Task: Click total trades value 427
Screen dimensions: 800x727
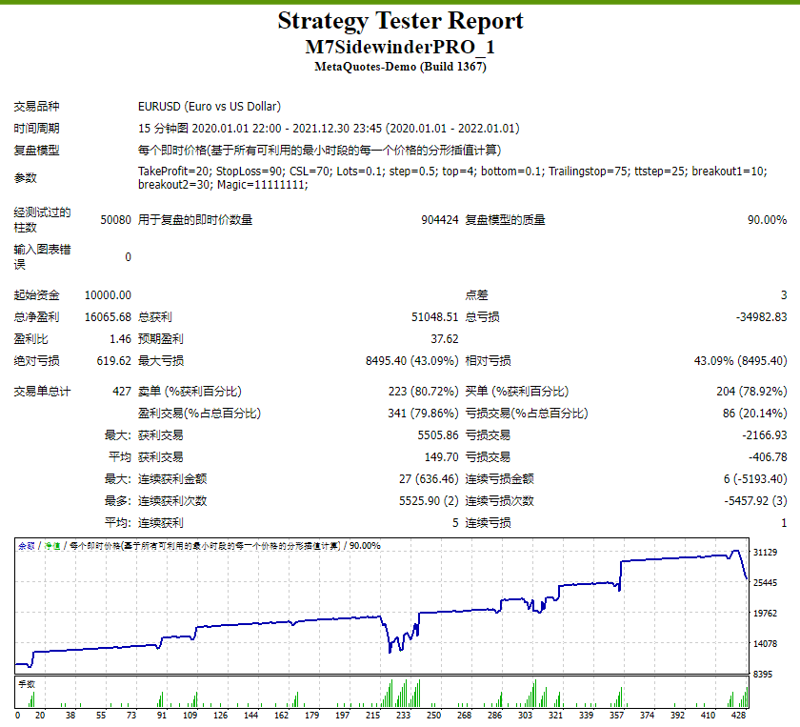Action: (x=122, y=392)
